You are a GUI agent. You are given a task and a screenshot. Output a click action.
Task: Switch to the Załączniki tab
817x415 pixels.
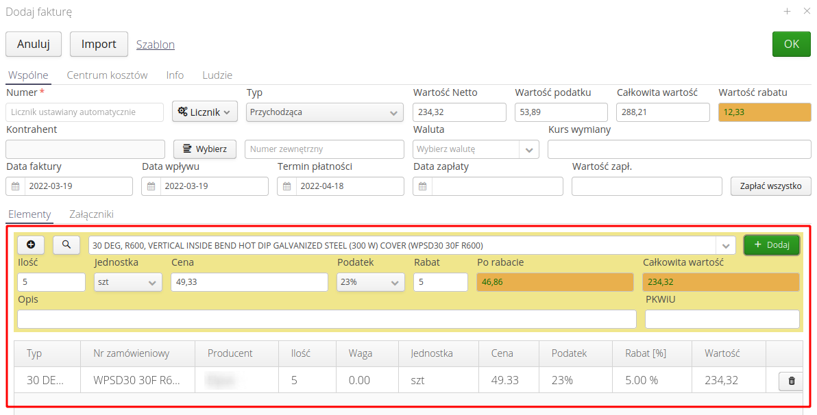click(91, 214)
